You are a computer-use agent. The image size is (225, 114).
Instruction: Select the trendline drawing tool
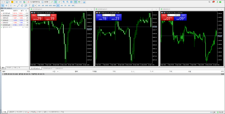[x=18, y=6]
